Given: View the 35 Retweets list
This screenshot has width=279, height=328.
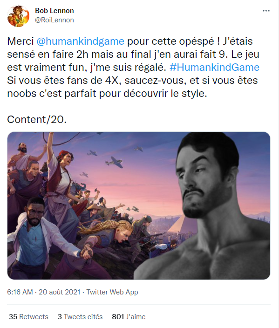Looking at the screenshot, I should click(x=28, y=316).
